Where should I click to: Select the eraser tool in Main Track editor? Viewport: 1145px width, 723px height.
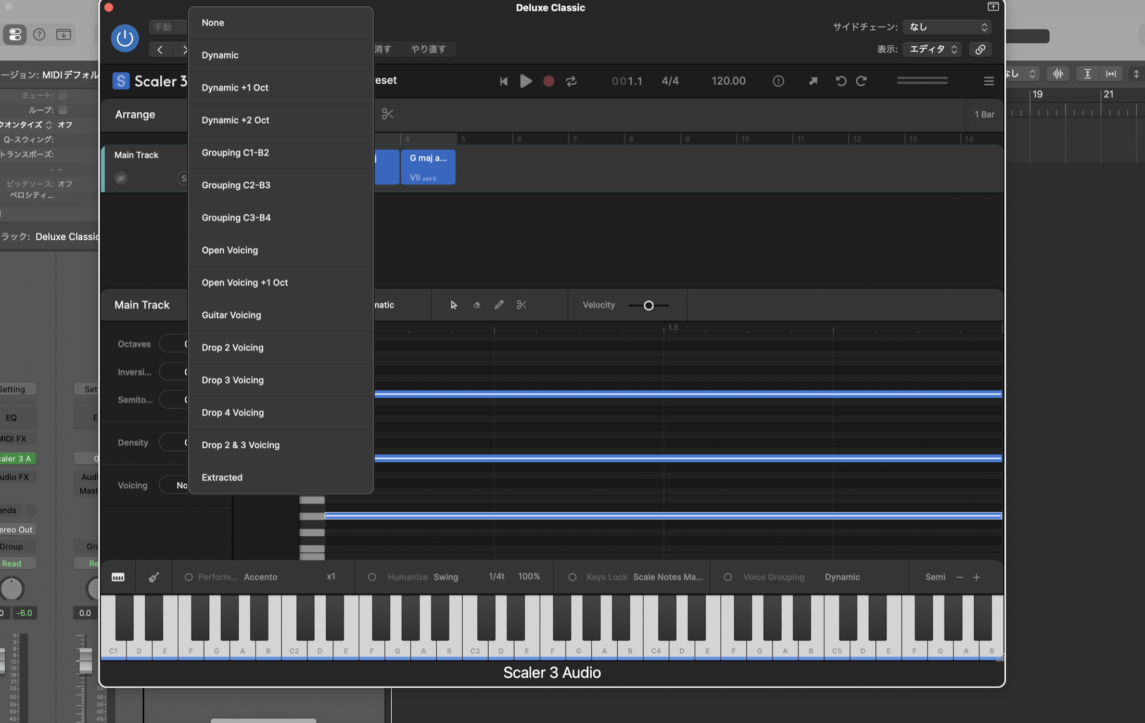[476, 305]
